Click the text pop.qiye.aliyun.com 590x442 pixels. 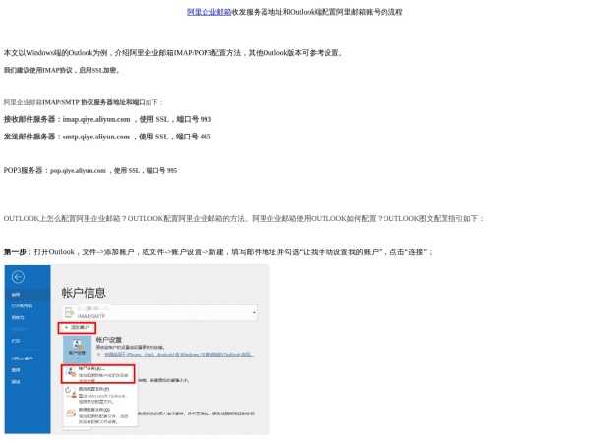78,171
